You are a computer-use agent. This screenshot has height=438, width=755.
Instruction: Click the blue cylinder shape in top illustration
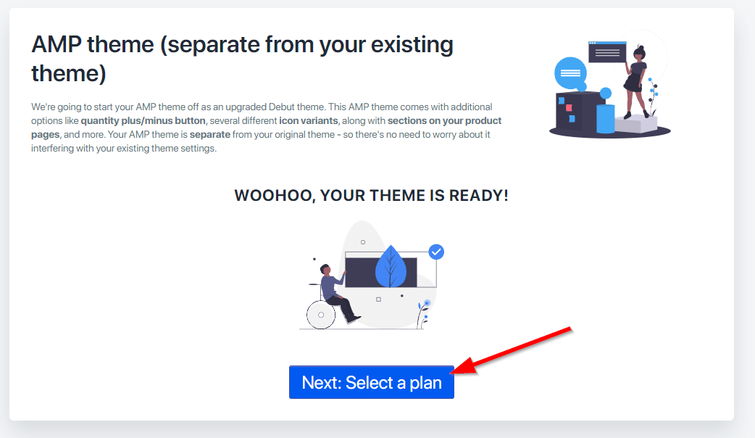coord(605,118)
